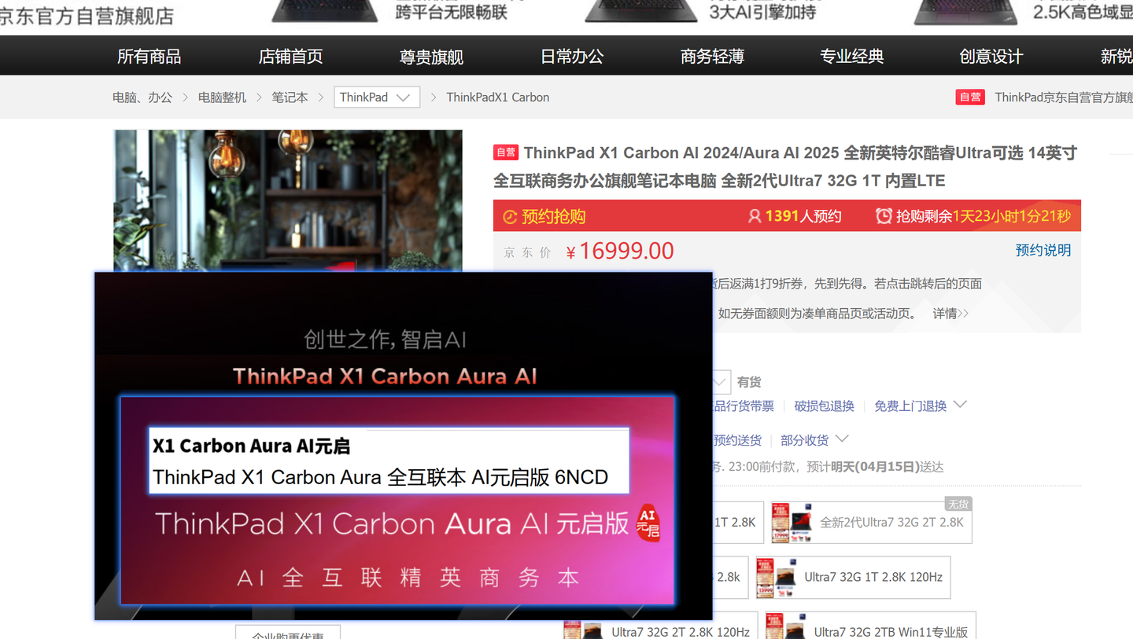Screen dimensions: 1133x639
Task: Click the 京东官方自营旗舰店 store header text
Action: tap(87, 16)
